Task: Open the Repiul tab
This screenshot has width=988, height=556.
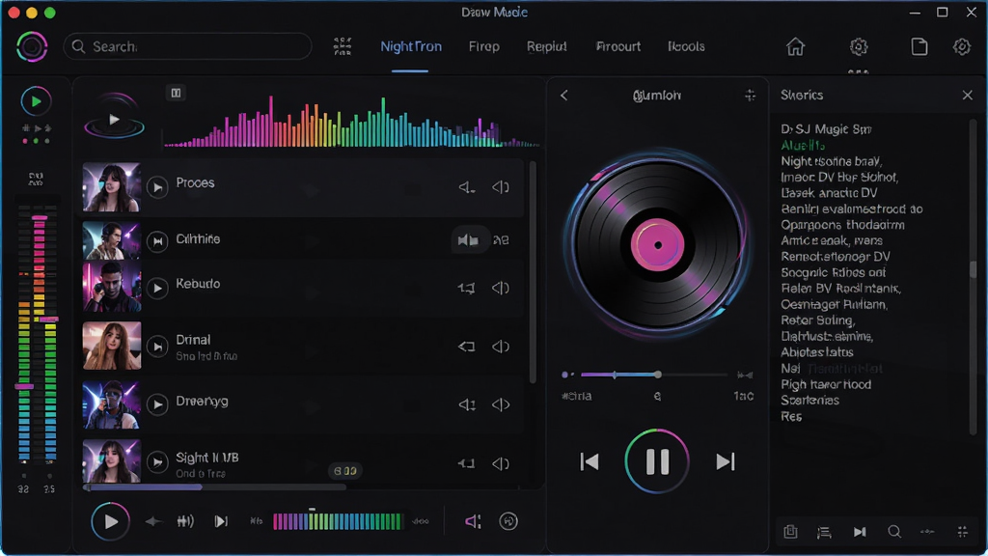Action: (547, 46)
